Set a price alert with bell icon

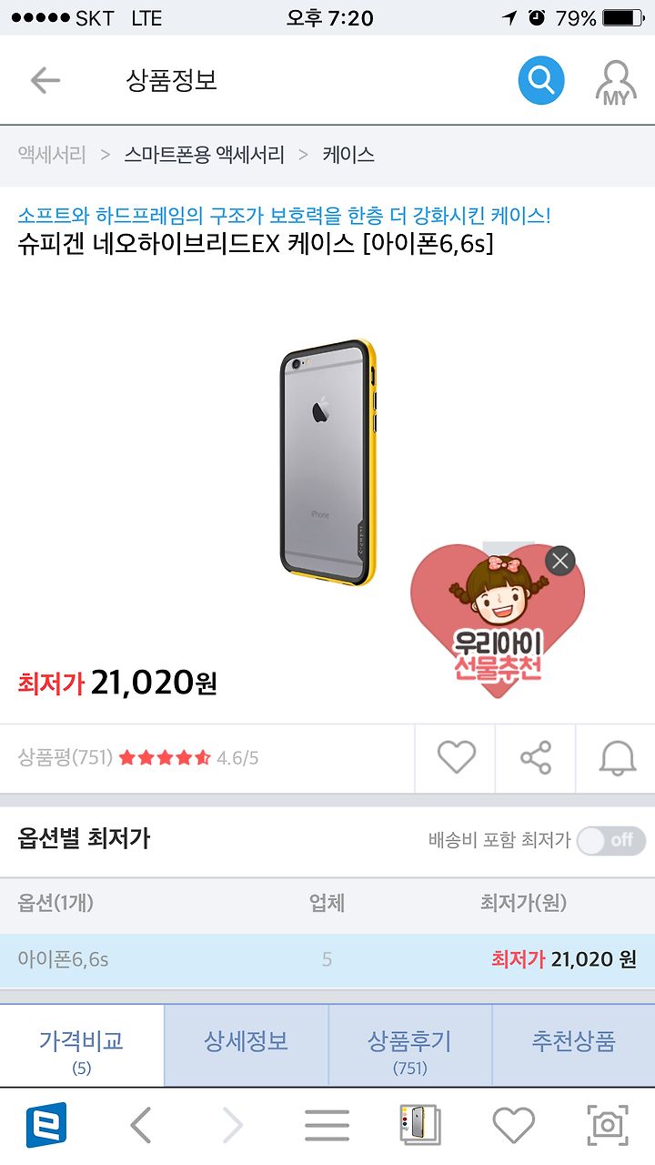tap(617, 757)
